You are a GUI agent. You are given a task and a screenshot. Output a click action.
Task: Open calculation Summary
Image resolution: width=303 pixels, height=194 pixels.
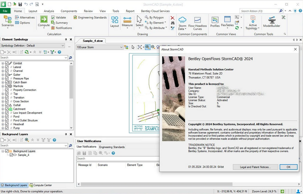tap(59, 23)
